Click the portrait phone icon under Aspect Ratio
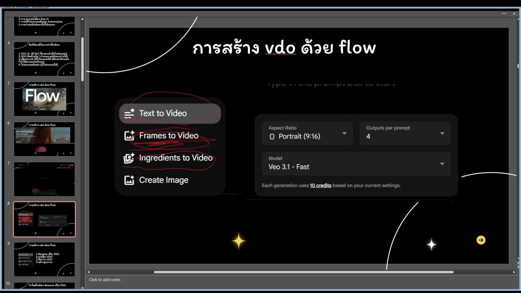Viewport: 521px width, 293px height. click(272, 136)
